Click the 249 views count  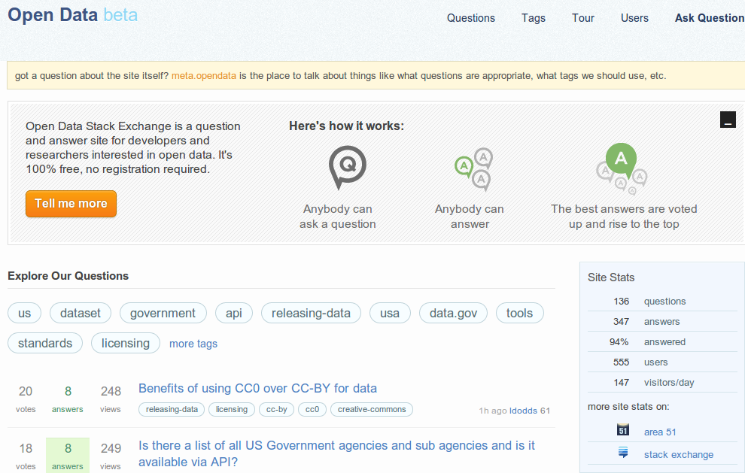pos(111,456)
